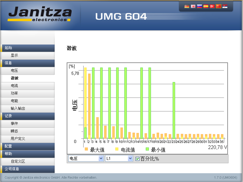The image size is (243, 182).
Task: Click the 1.7.0 (UMG604) version text
Action: (x=226, y=177)
